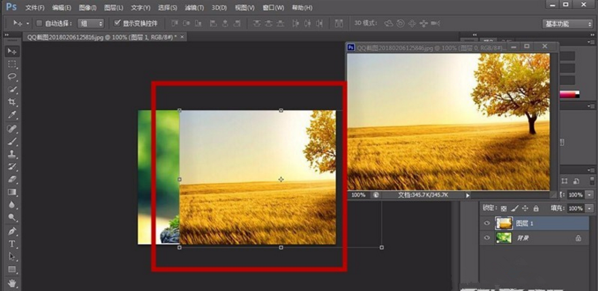
Task: Enable the 自动选择 checkbox
Action: (39, 24)
